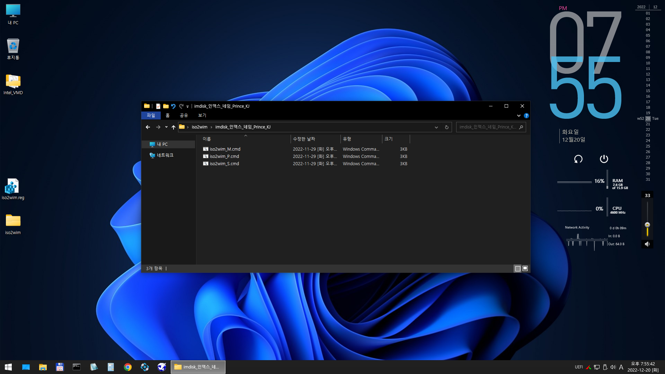This screenshot has height=374, width=665.
Task: Switch to large icons view in status bar
Action: (525, 268)
